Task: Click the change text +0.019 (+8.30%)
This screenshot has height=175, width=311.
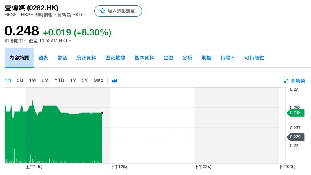Action: [x=77, y=32]
